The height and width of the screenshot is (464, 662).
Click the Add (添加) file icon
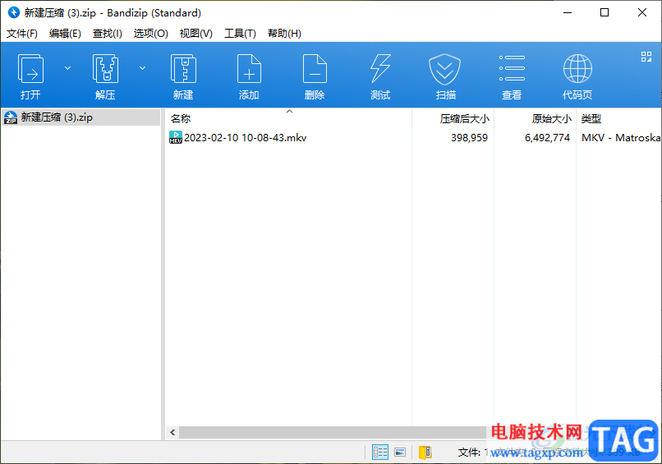tap(249, 69)
